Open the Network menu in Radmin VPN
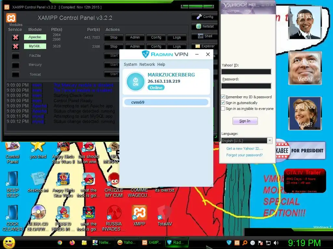This screenshot has width=333, height=249. (147, 65)
